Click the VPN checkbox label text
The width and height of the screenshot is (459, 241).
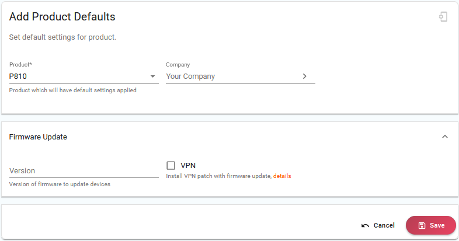tap(188, 166)
